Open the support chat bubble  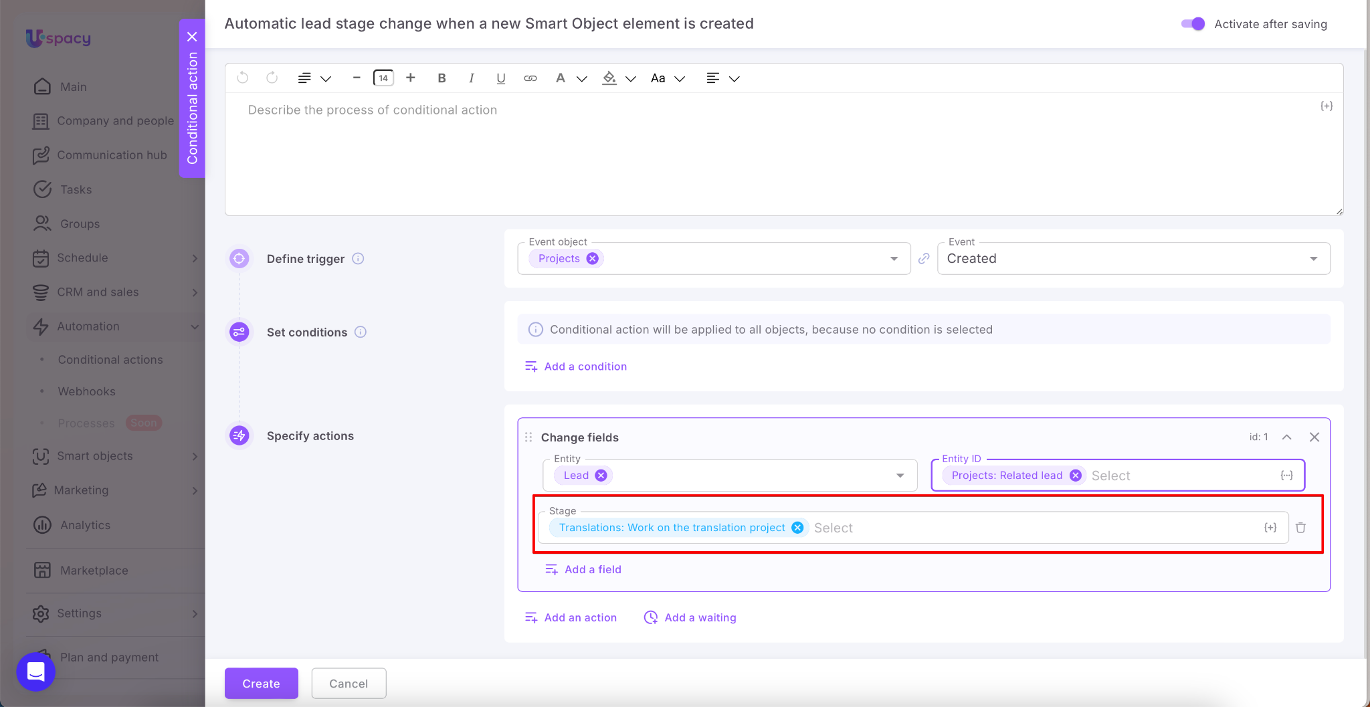pos(35,672)
